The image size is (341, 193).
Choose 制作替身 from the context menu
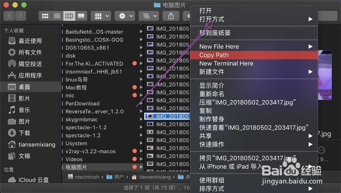(x=254, y=119)
